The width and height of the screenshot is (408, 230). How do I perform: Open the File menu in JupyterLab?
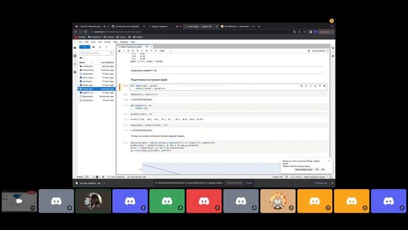(80, 42)
